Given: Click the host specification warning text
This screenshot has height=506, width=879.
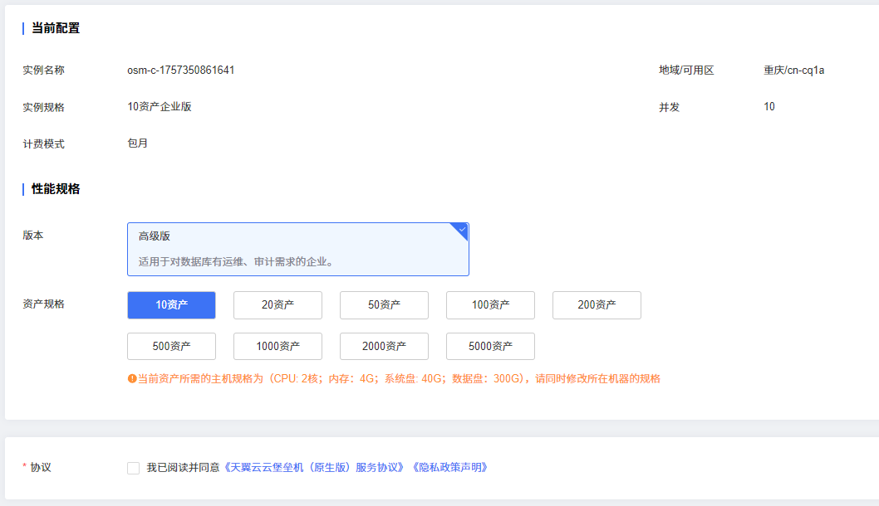Looking at the screenshot, I should pos(399,379).
